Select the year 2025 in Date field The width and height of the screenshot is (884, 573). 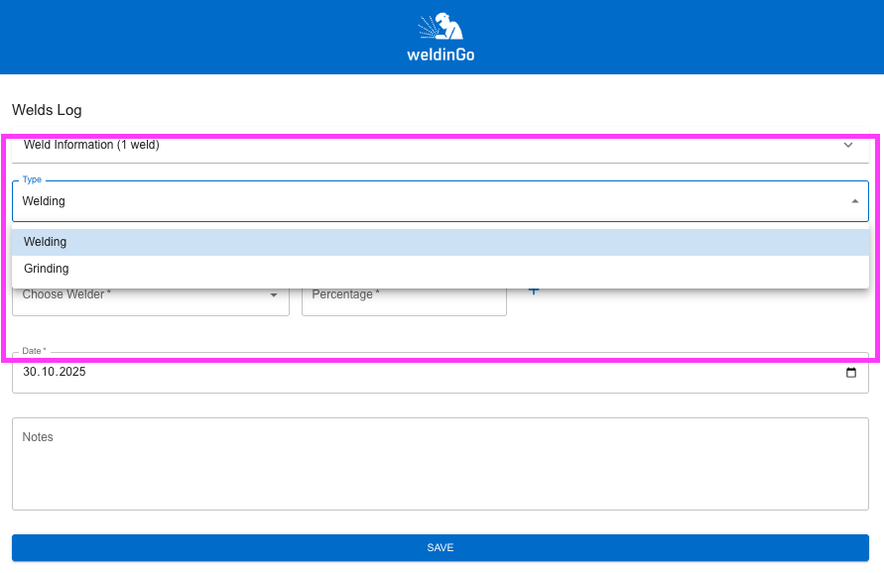(72, 373)
